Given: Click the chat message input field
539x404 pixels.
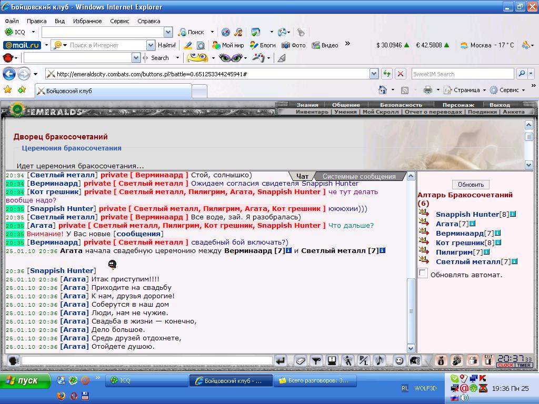Looking at the screenshot, I should (147, 360).
